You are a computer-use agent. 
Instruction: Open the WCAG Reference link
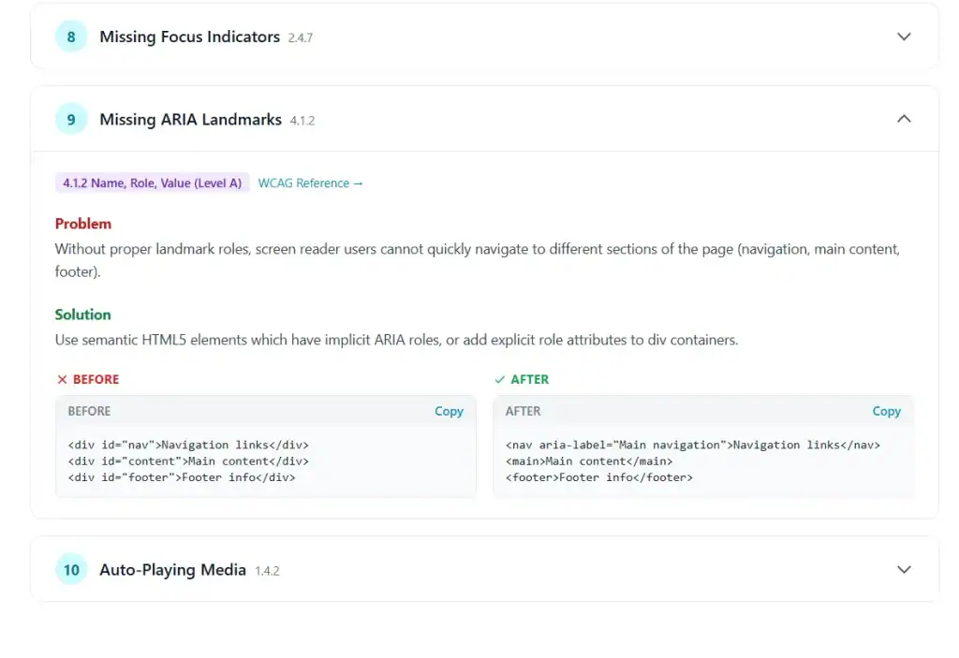(x=310, y=183)
